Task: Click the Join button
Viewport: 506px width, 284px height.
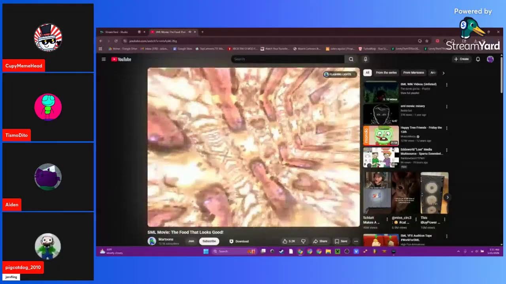Action: (191, 241)
